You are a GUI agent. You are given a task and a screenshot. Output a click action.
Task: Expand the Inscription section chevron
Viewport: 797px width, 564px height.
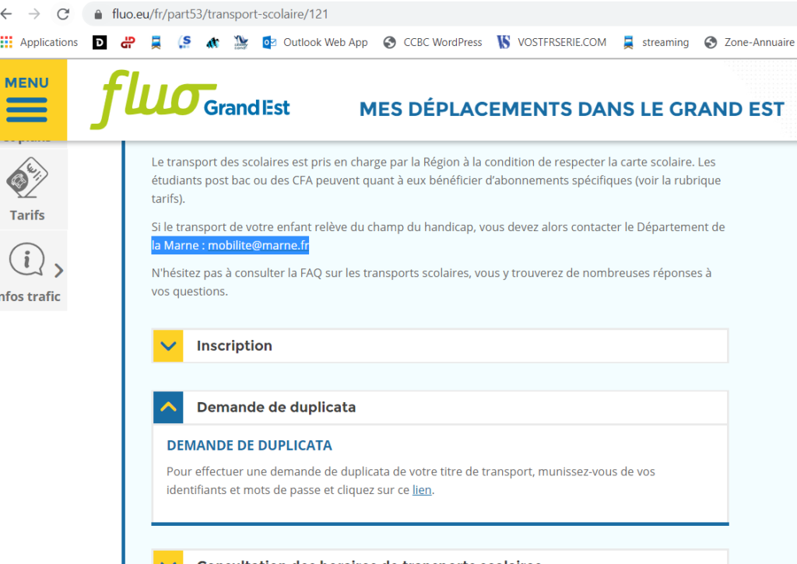(168, 346)
